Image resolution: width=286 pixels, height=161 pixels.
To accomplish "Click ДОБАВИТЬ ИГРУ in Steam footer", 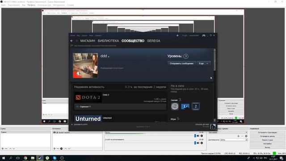I will click(x=80, y=124).
